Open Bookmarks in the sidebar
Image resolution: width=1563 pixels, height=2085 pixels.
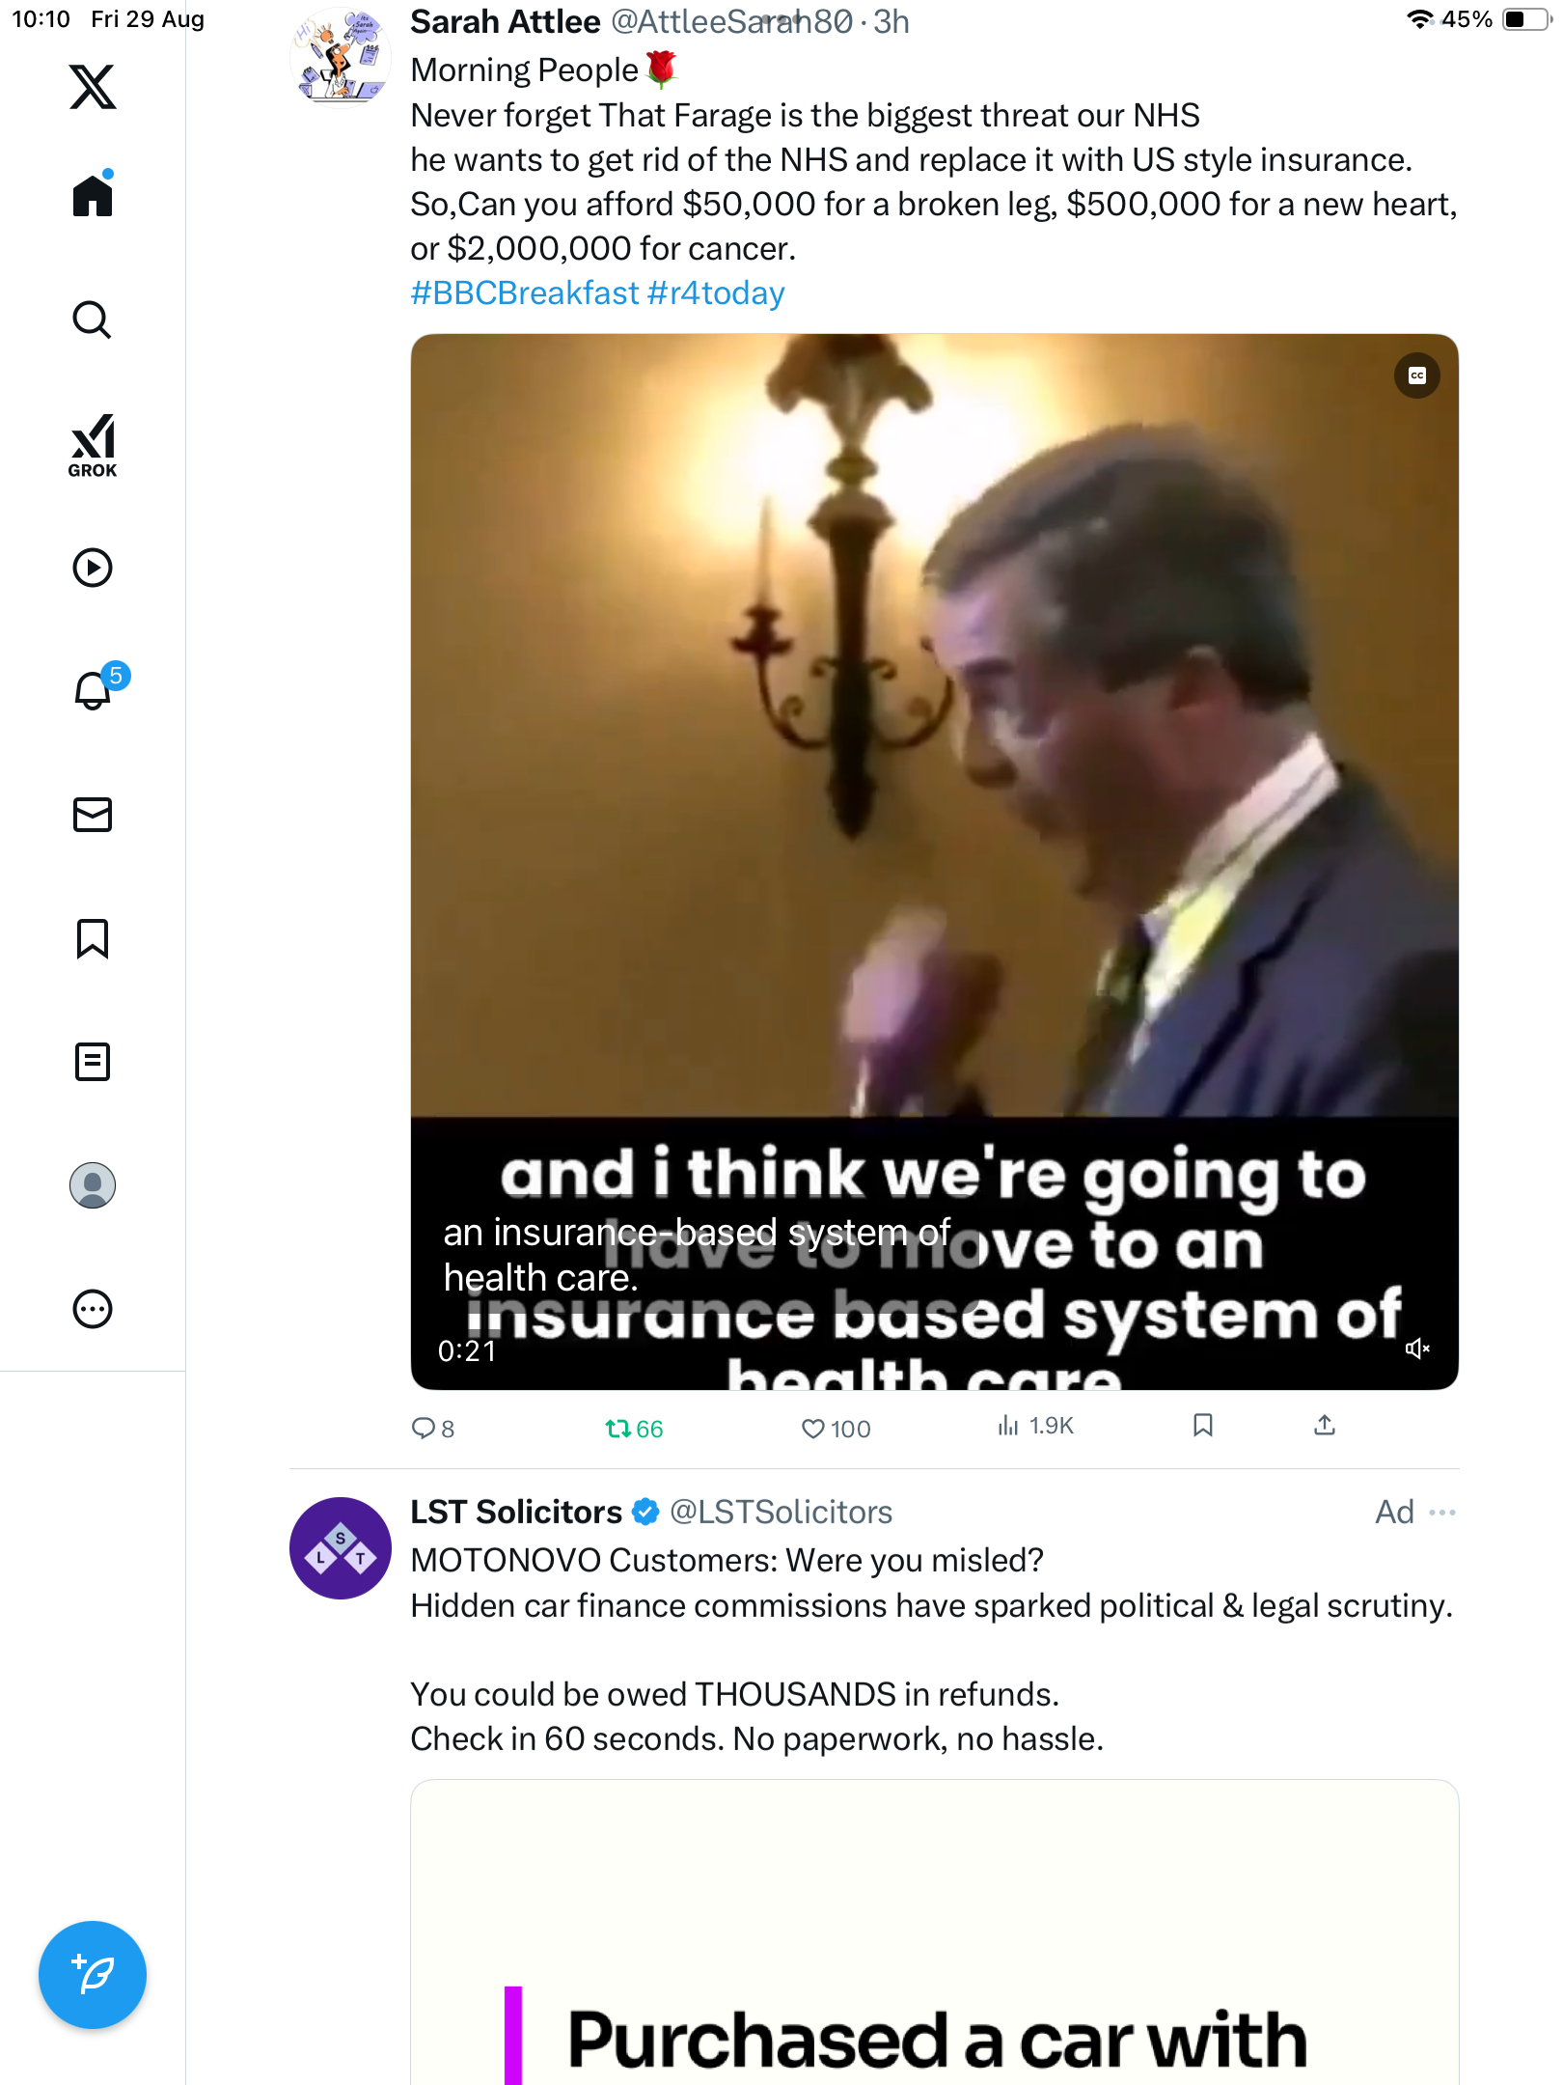(93, 938)
